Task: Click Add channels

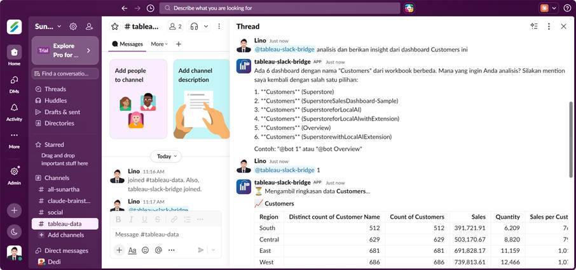Action: [65, 235]
